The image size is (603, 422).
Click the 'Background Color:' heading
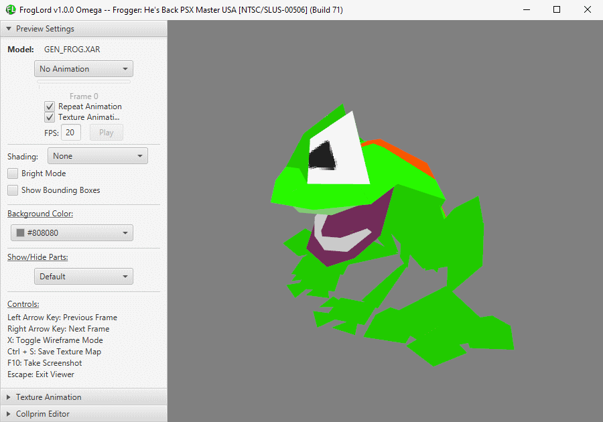click(x=40, y=214)
